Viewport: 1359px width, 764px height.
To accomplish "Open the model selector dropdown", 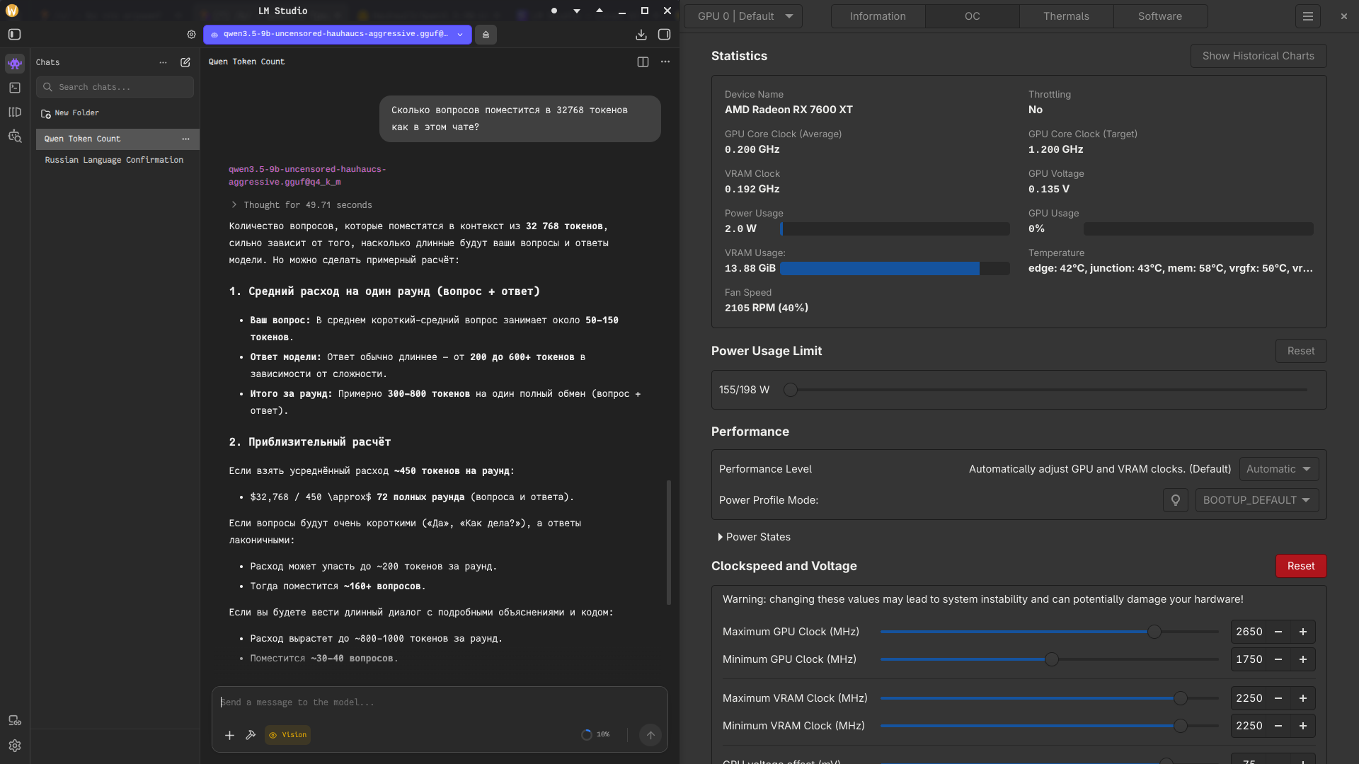I will (x=337, y=34).
